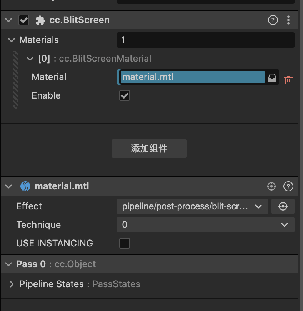Click the blue material.mtl asset icon

coord(25,187)
